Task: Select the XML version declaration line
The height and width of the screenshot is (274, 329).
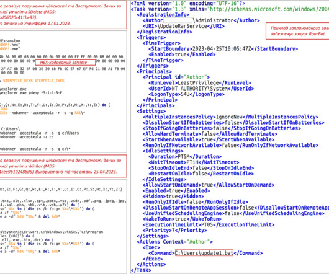Action: [188, 3]
